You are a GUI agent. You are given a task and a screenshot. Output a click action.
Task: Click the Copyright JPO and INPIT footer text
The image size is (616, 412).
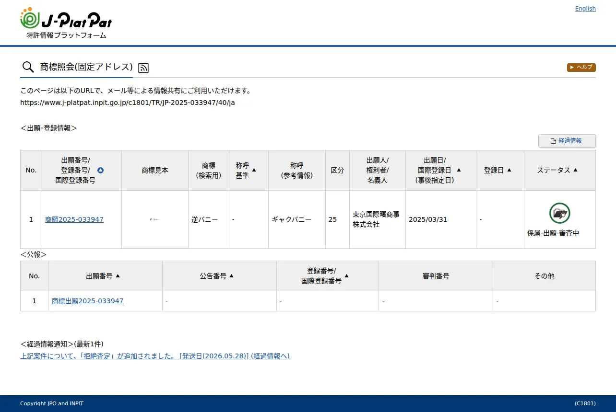point(52,403)
